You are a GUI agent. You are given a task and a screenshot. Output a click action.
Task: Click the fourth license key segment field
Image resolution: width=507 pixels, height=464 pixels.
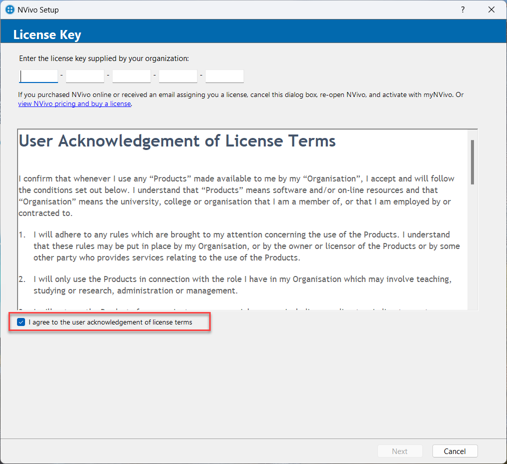(178, 76)
